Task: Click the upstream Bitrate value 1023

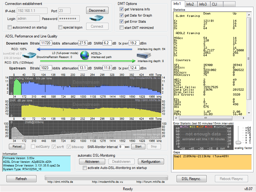Action: [x=46, y=68]
